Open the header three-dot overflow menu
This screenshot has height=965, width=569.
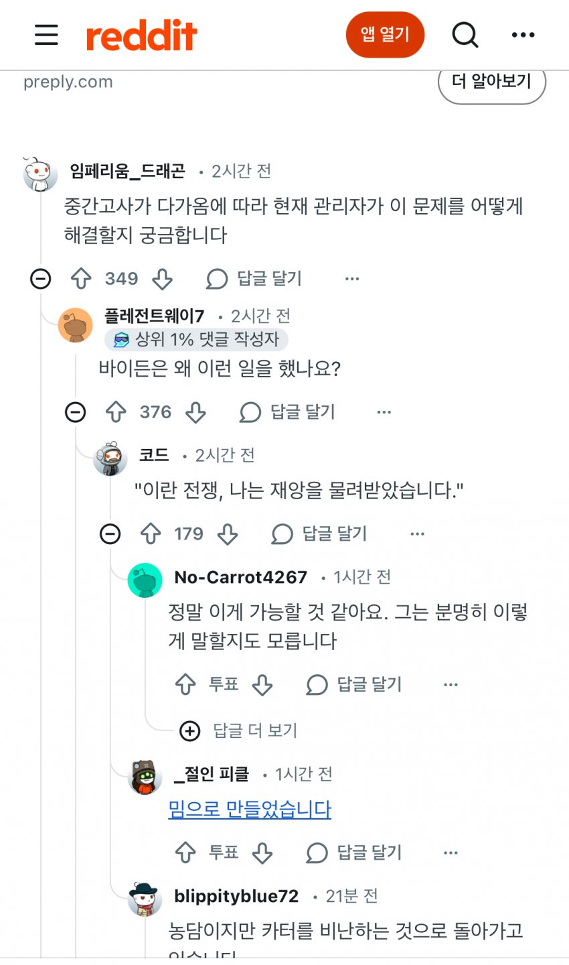pyautogui.click(x=523, y=35)
